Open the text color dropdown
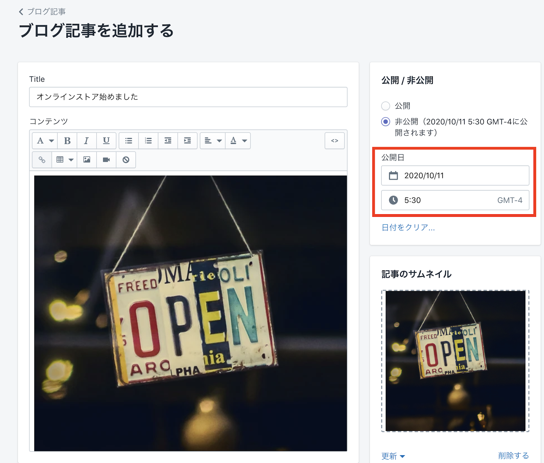The image size is (544, 463). click(238, 141)
